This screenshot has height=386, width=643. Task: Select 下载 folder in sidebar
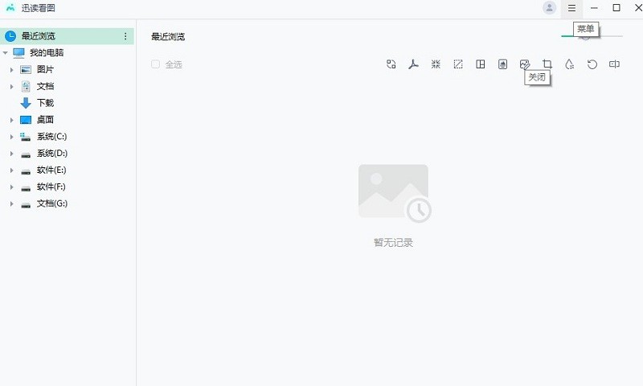point(44,103)
